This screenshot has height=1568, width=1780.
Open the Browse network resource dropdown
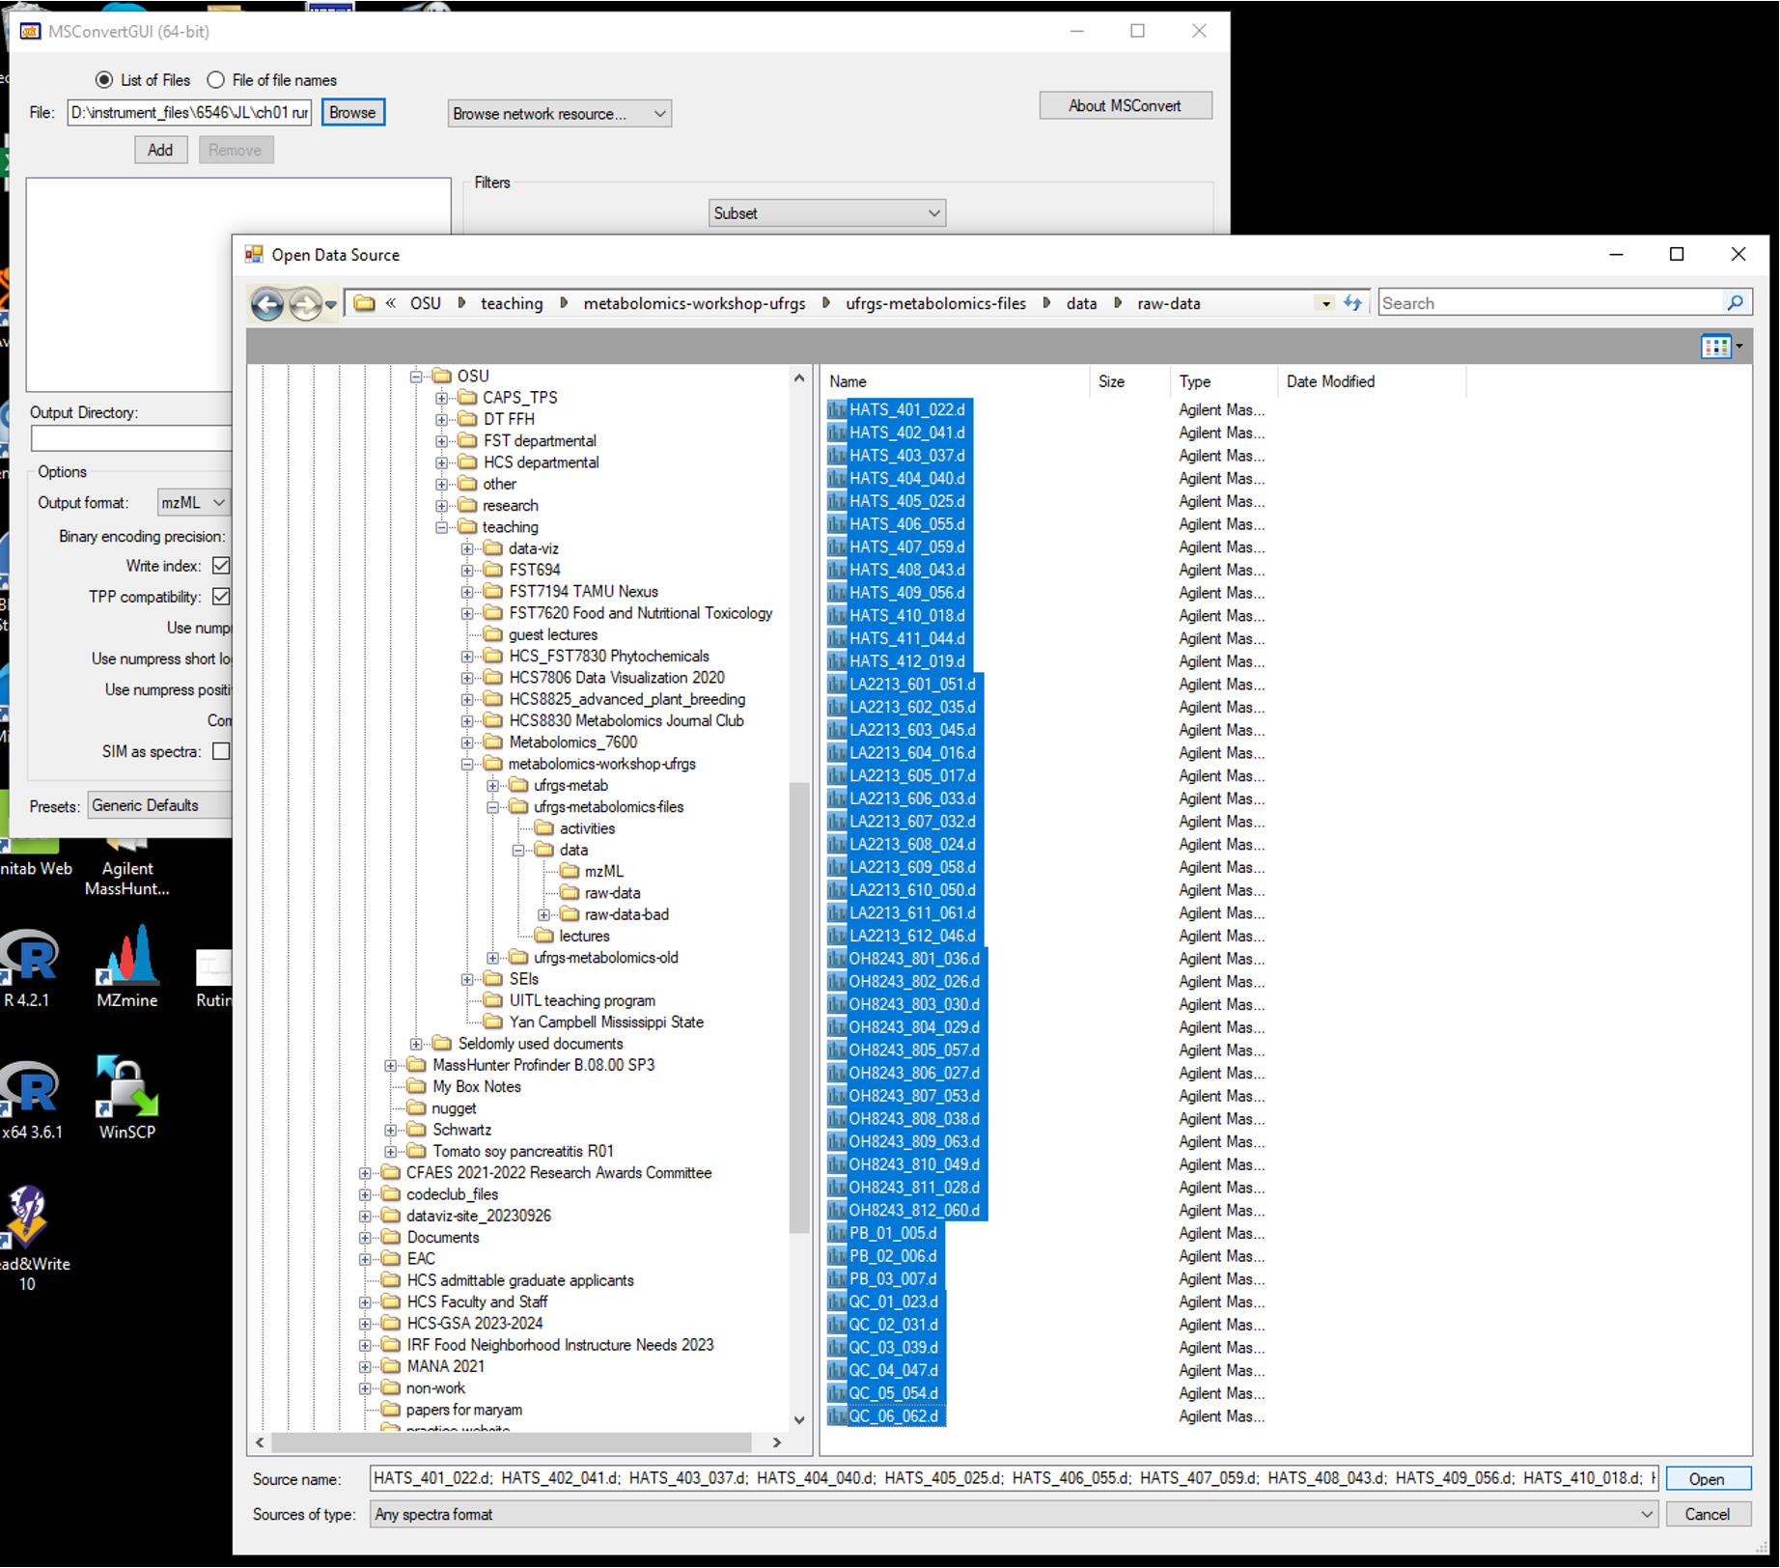(560, 114)
